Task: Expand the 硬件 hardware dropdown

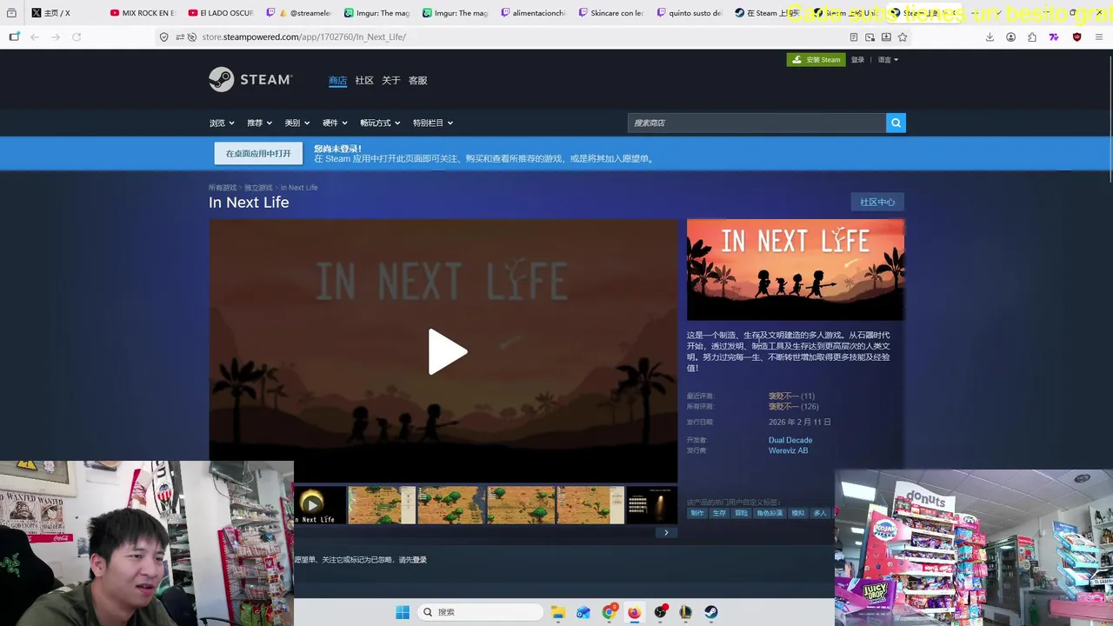Action: click(x=335, y=123)
